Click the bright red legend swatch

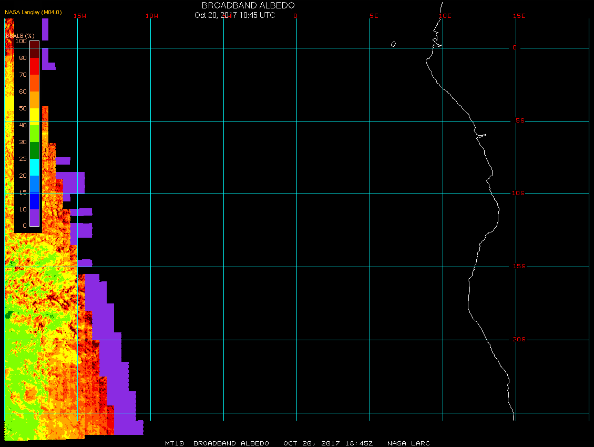click(x=34, y=66)
